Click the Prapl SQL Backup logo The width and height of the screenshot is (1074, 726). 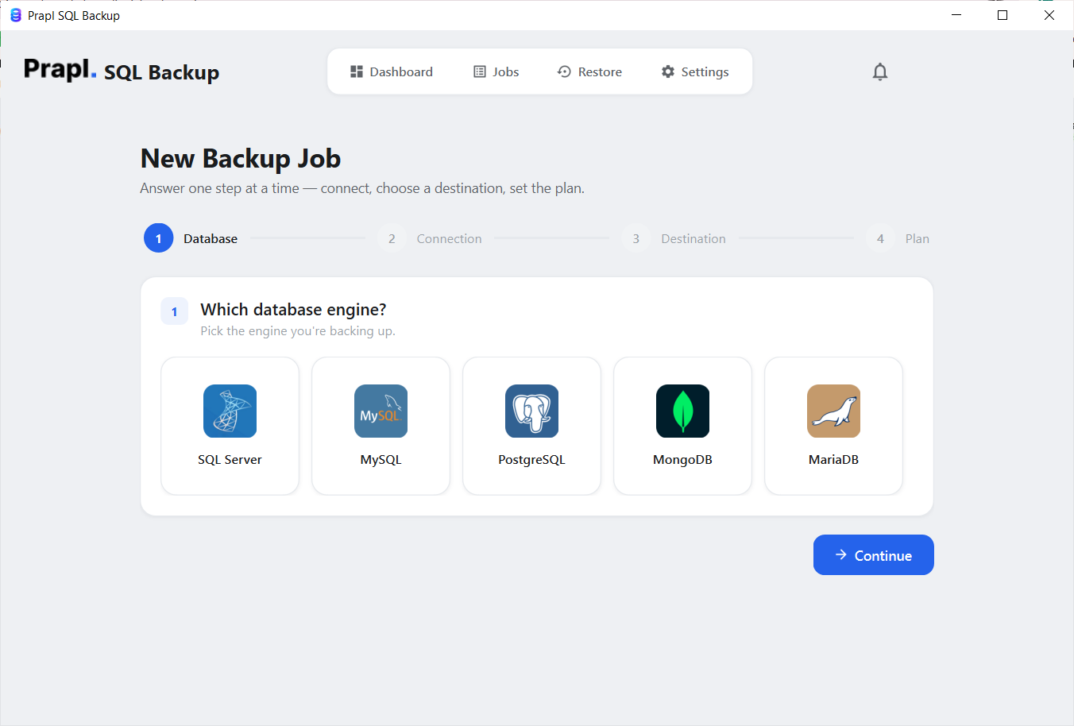[x=122, y=71]
